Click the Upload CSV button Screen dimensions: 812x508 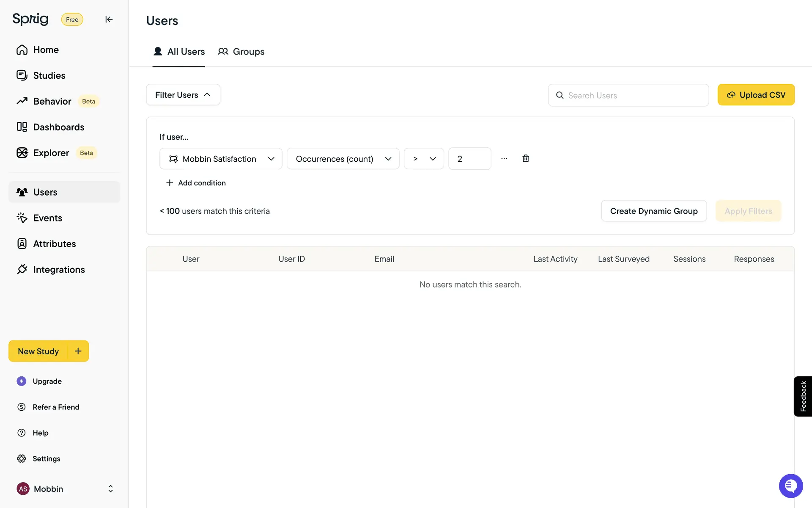coord(756,95)
